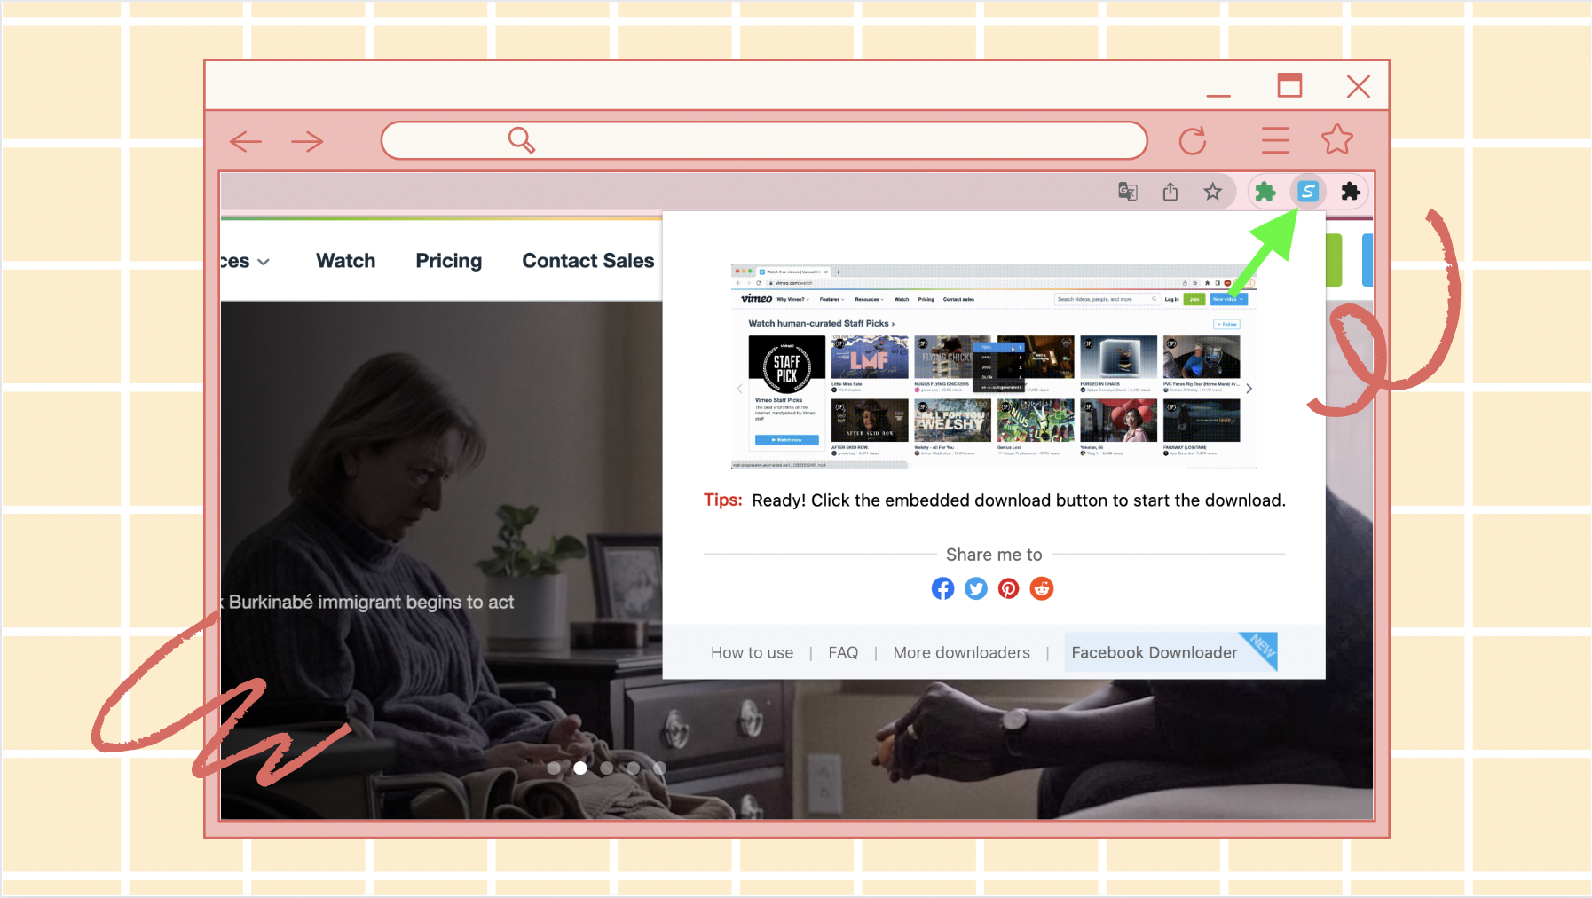Click the Facebook Downloader button
Image resolution: width=1592 pixels, height=898 pixels.
click(x=1170, y=652)
